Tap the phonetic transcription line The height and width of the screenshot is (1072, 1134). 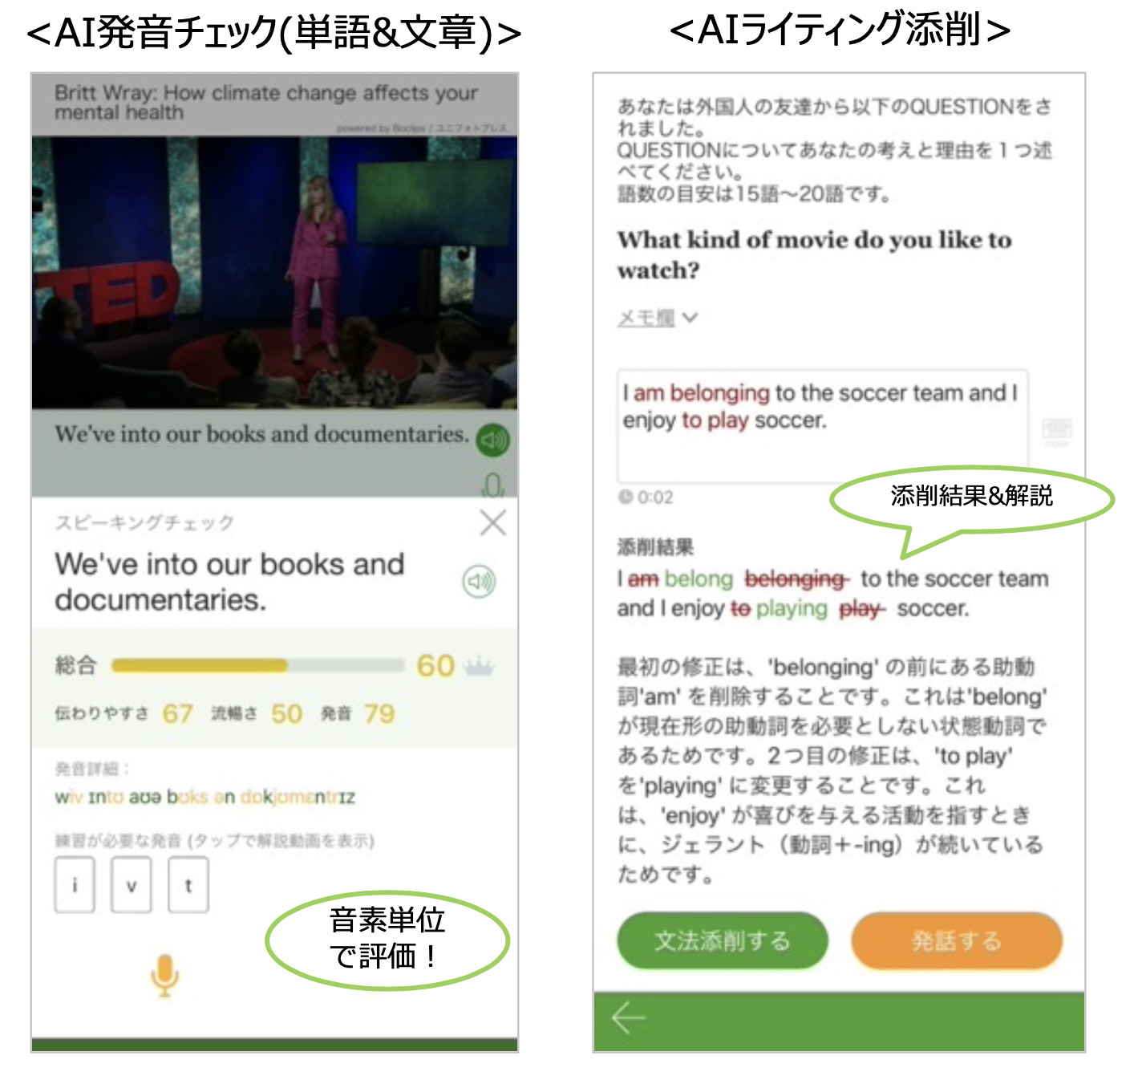coord(205,797)
